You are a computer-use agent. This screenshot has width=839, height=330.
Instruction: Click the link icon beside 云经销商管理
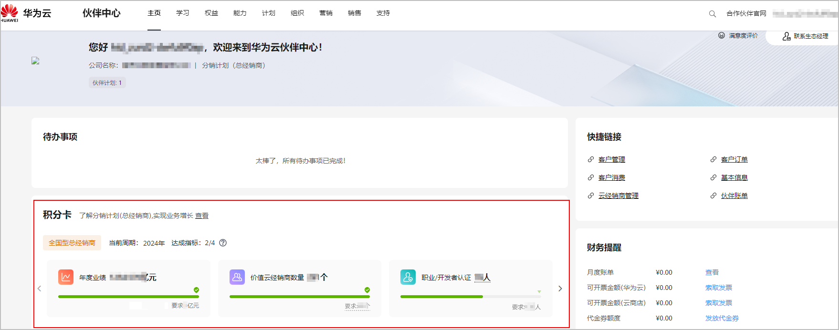[591, 196]
